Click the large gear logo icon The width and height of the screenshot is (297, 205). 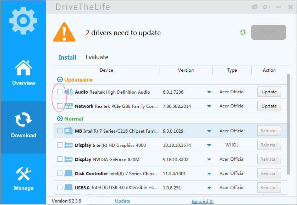[23, 21]
